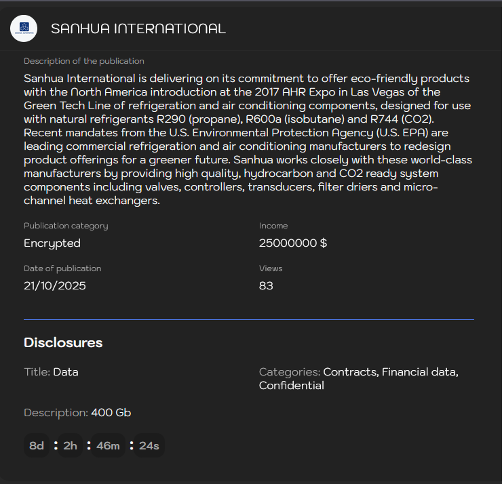
Task: Select the 25000000 $ income value
Action: tap(293, 243)
